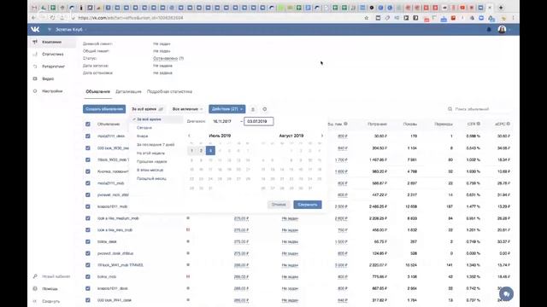Click the Видео icon in the sidebar
Viewport: 547px width, 307px height.
coord(35,79)
